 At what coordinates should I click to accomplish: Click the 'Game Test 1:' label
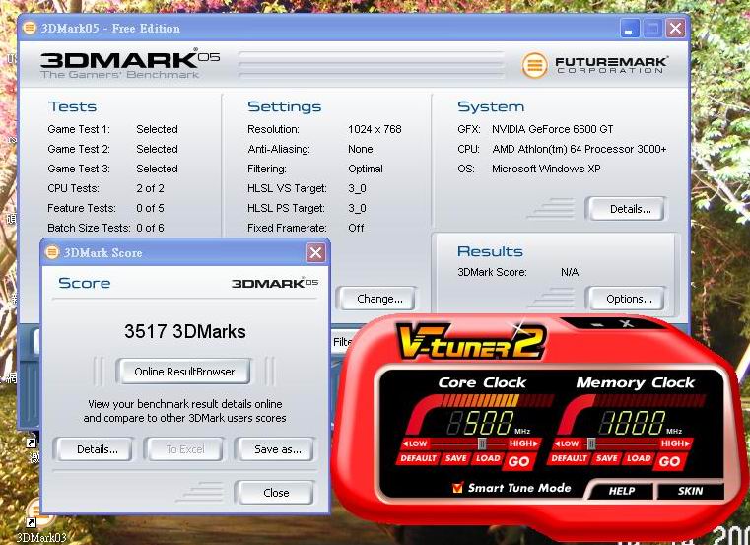click(x=79, y=129)
